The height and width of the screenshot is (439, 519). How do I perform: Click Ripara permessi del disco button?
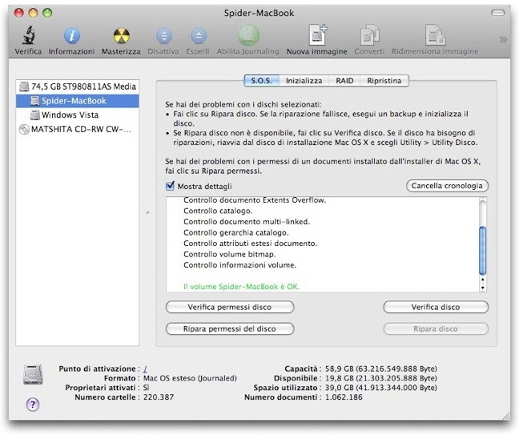click(x=230, y=328)
